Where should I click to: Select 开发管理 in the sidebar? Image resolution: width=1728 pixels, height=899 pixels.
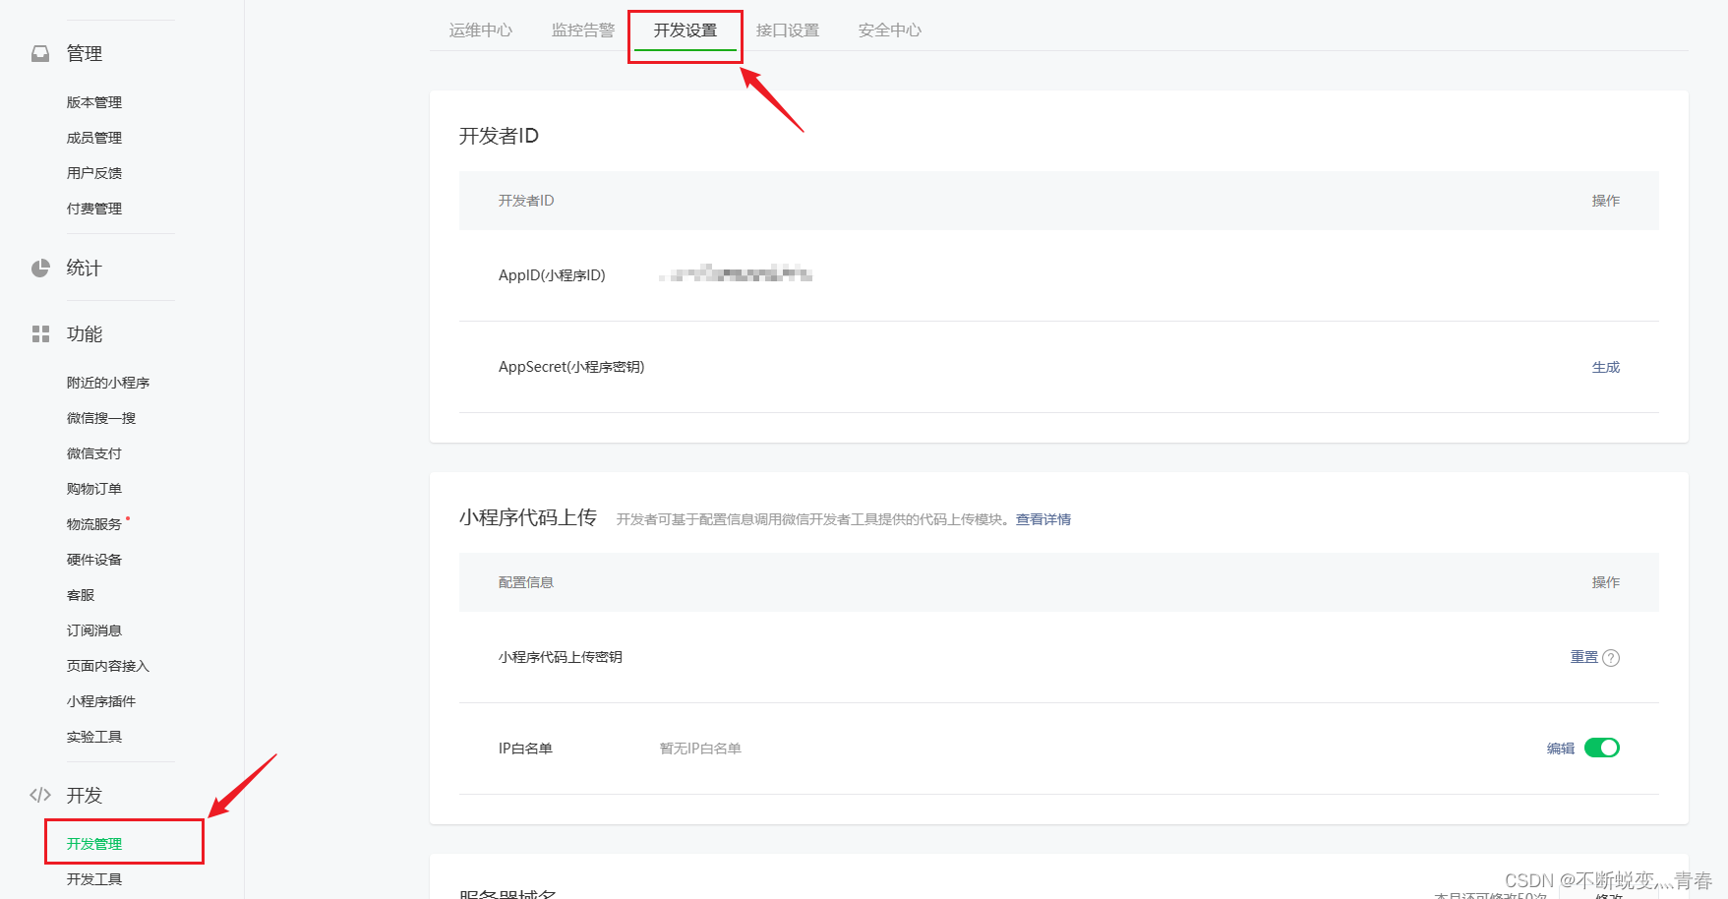point(94,844)
